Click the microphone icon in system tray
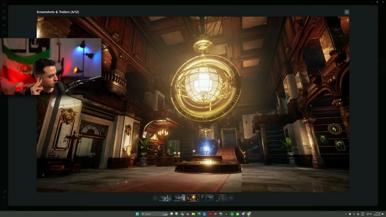This screenshot has width=386, height=217. 354,214
